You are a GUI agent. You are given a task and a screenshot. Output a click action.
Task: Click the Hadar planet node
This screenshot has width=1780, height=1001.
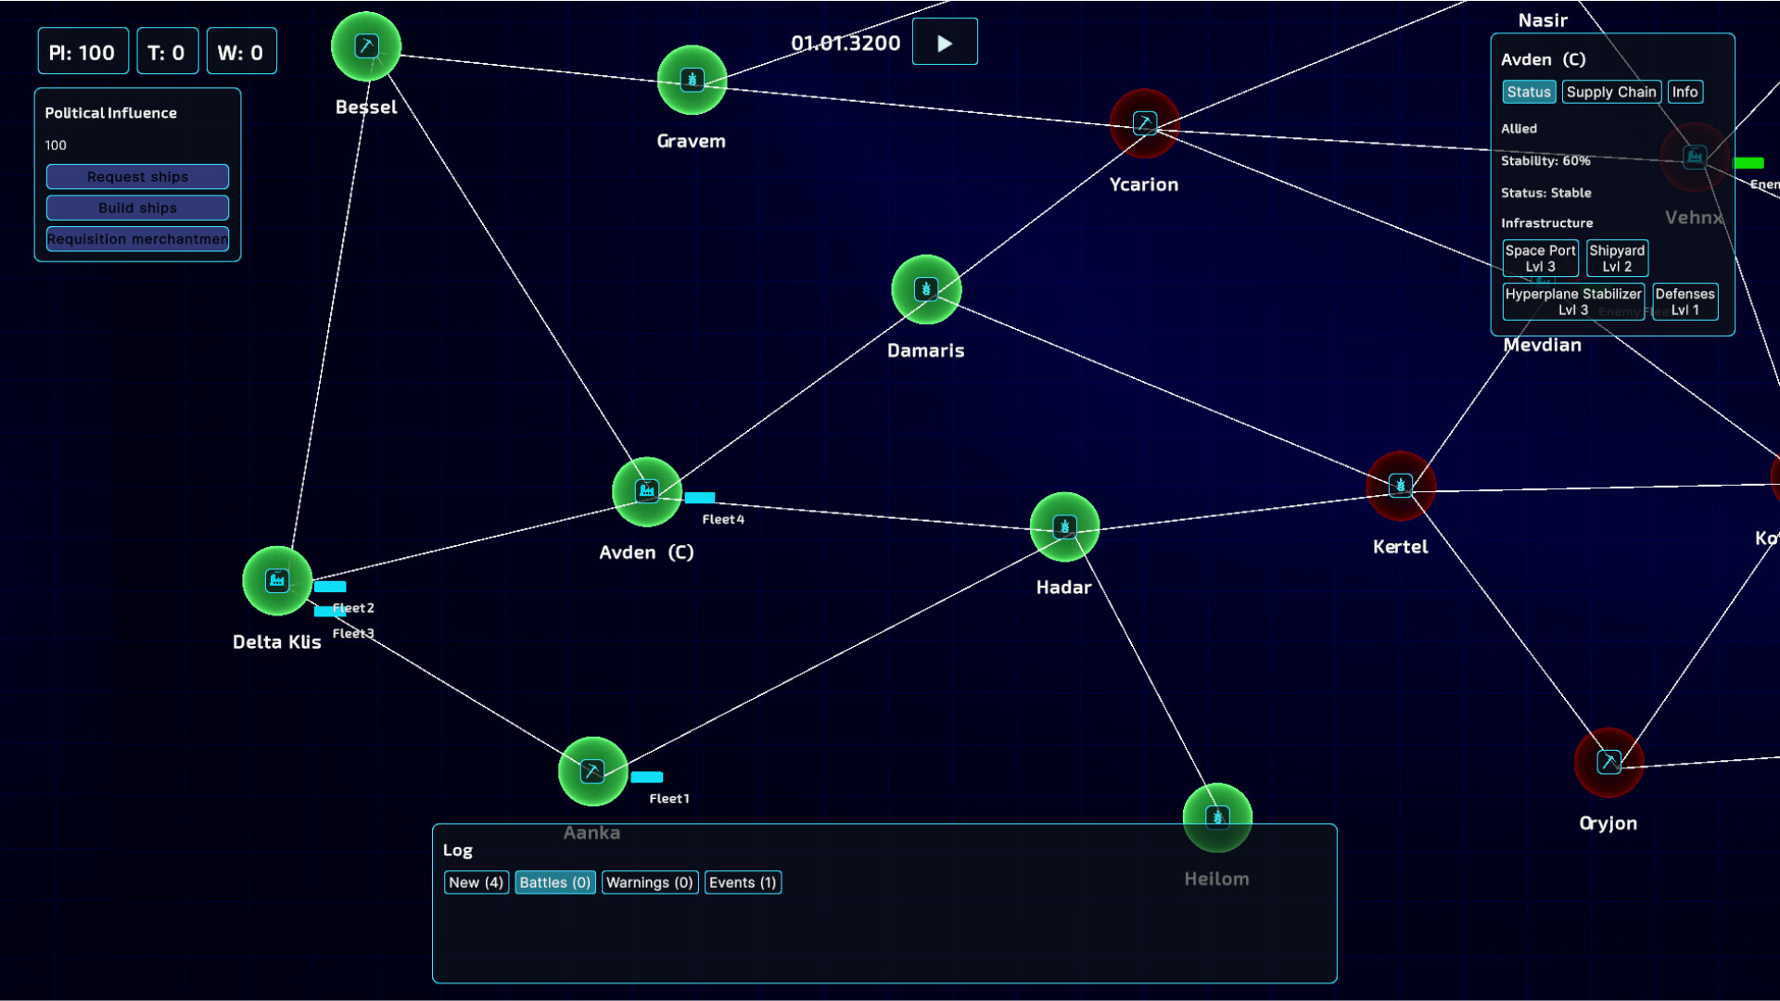[1064, 526]
